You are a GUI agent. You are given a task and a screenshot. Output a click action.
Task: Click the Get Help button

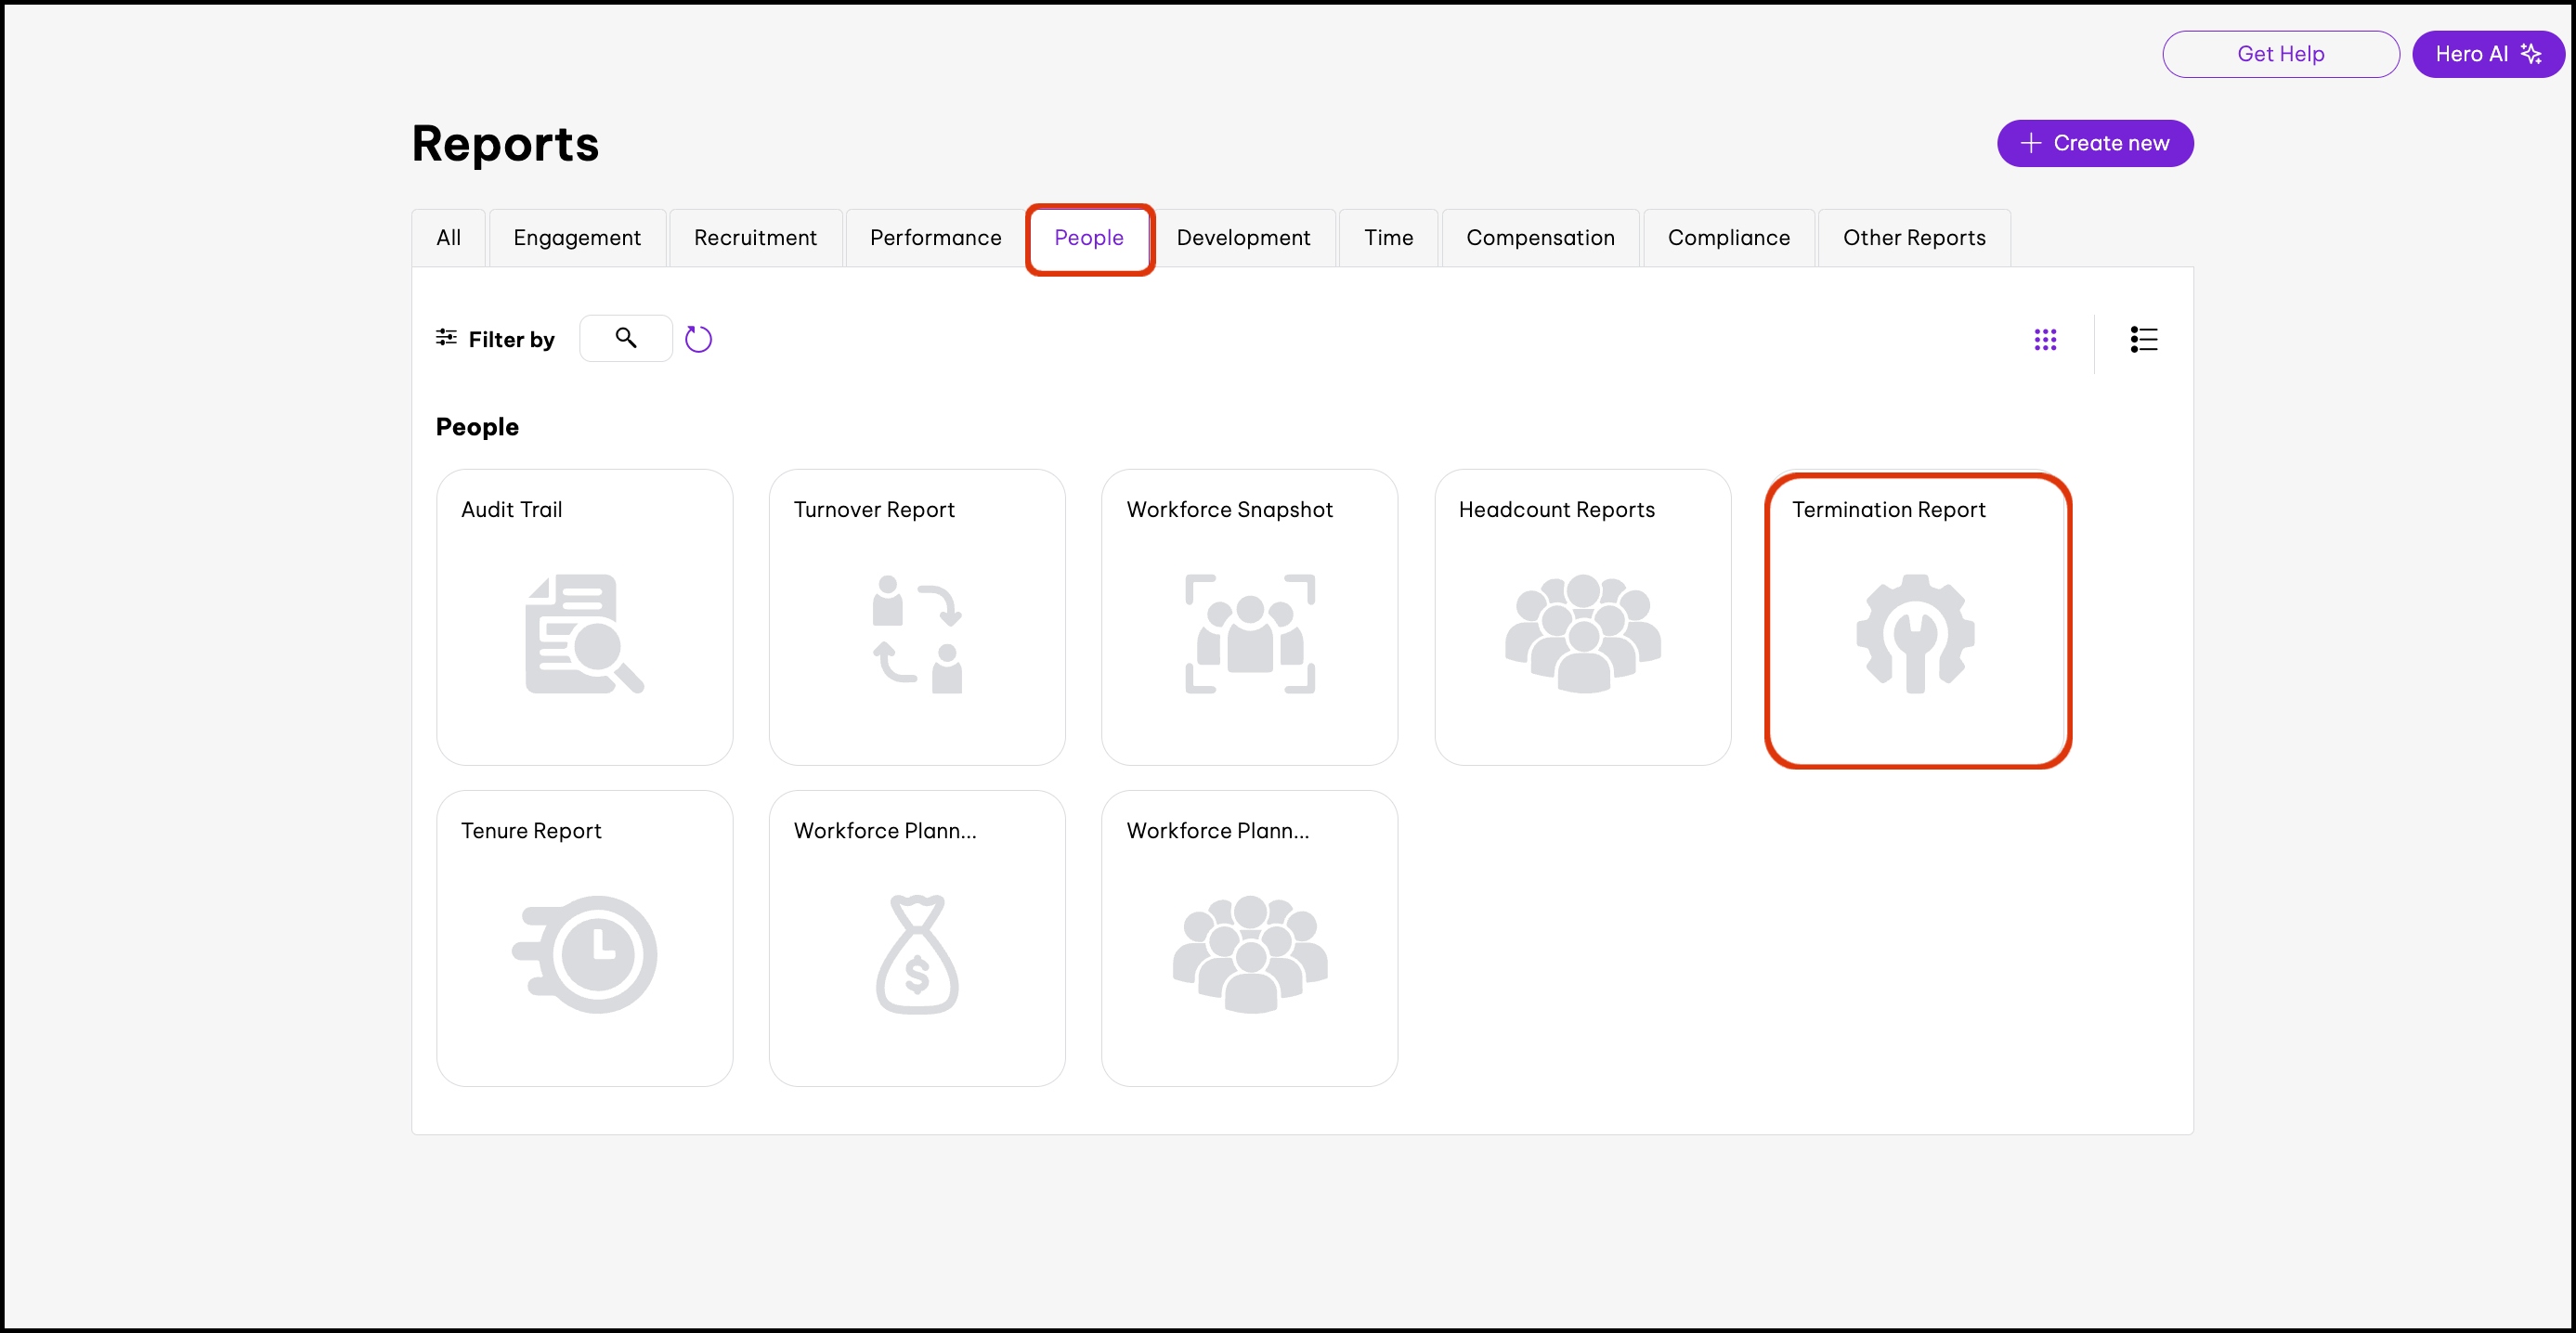pyautogui.click(x=2280, y=54)
